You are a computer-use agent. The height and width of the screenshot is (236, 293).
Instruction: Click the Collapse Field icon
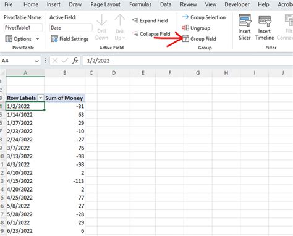pos(135,33)
